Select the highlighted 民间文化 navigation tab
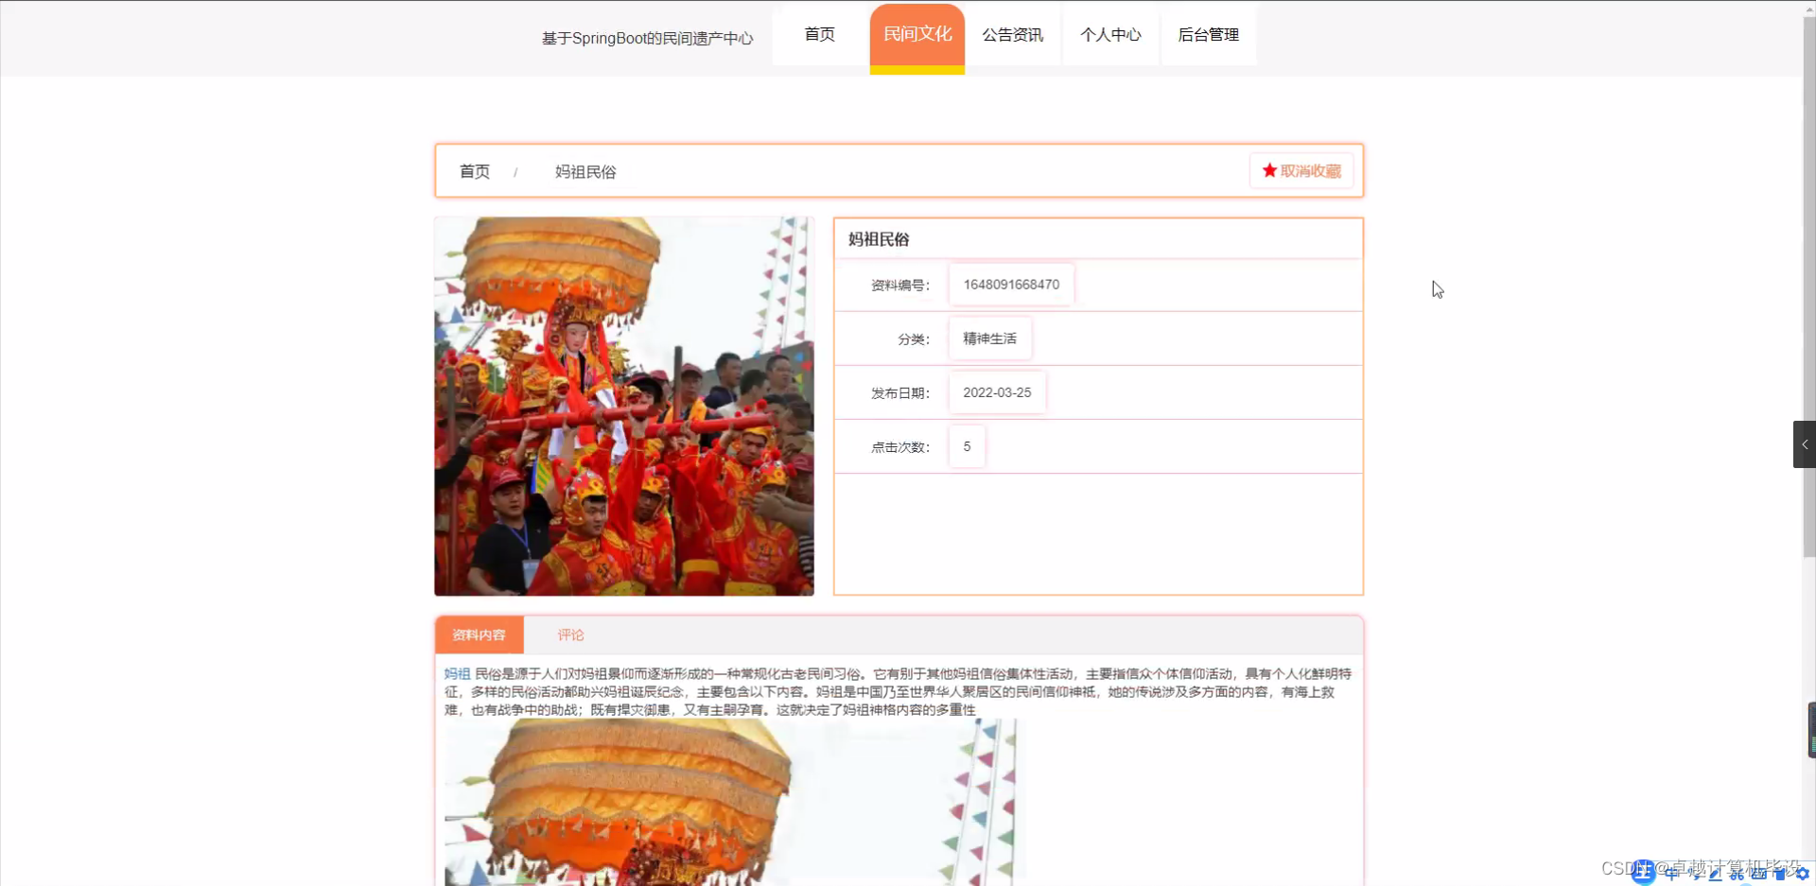The height and width of the screenshot is (886, 1816). click(x=917, y=33)
